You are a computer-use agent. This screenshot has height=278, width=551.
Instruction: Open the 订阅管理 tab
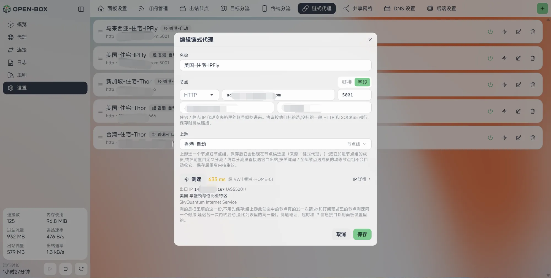click(153, 9)
